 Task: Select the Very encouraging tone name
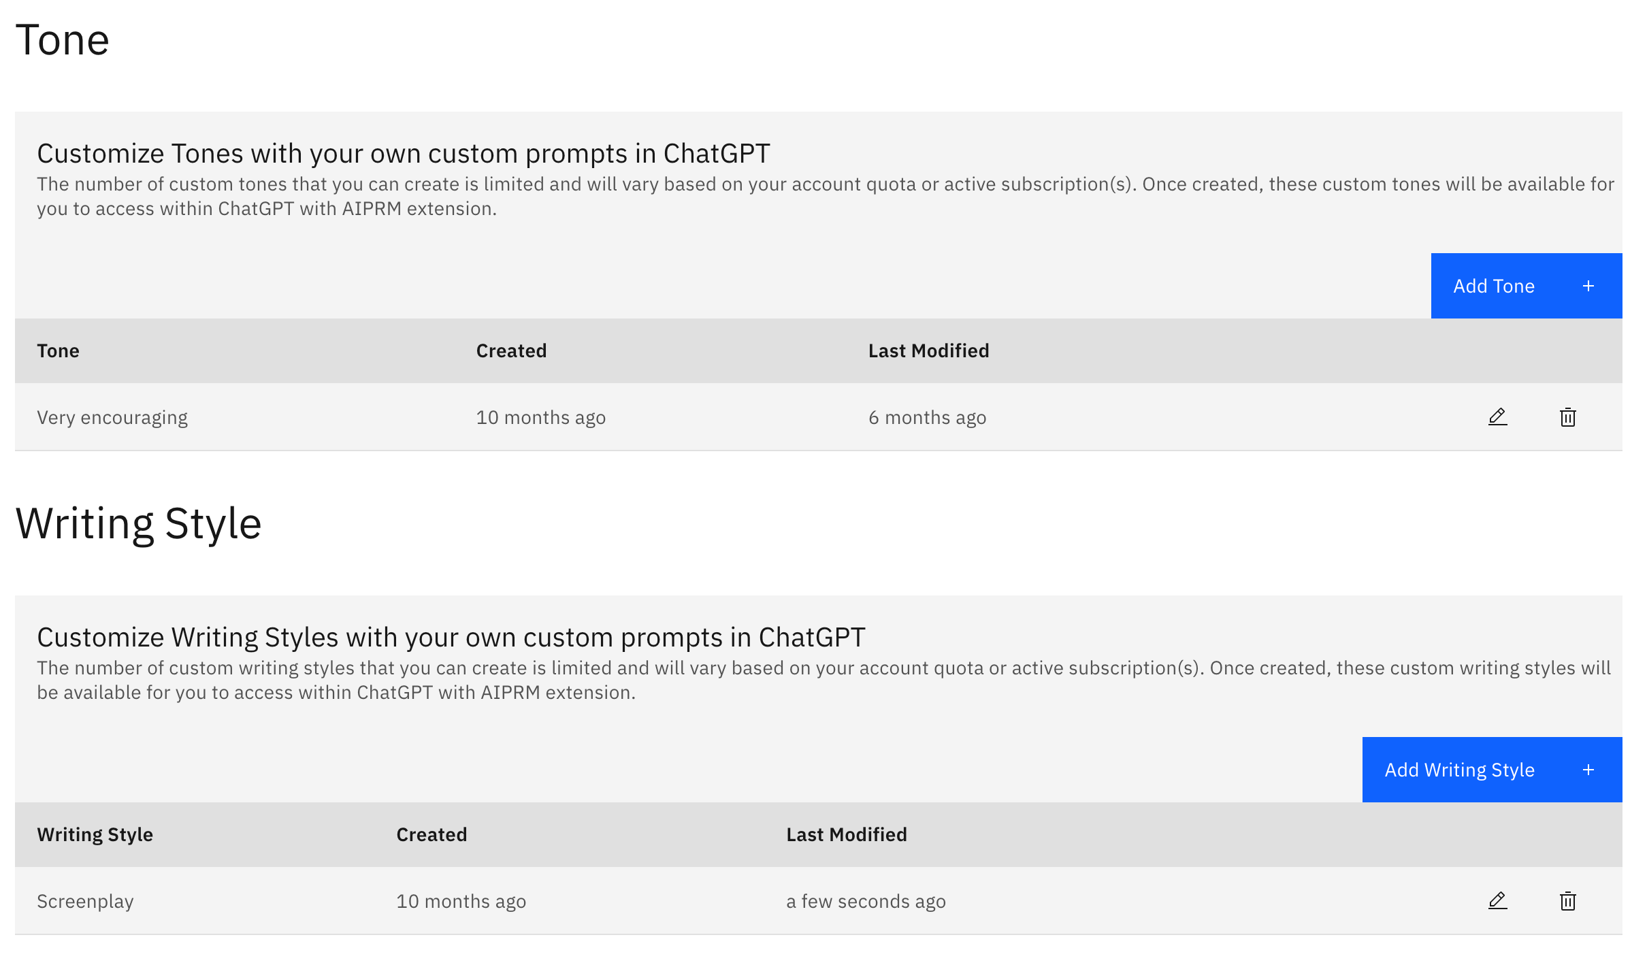pyautogui.click(x=112, y=417)
